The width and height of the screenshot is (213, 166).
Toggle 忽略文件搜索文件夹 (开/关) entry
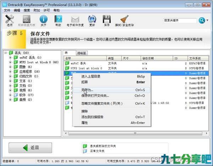click(112, 103)
